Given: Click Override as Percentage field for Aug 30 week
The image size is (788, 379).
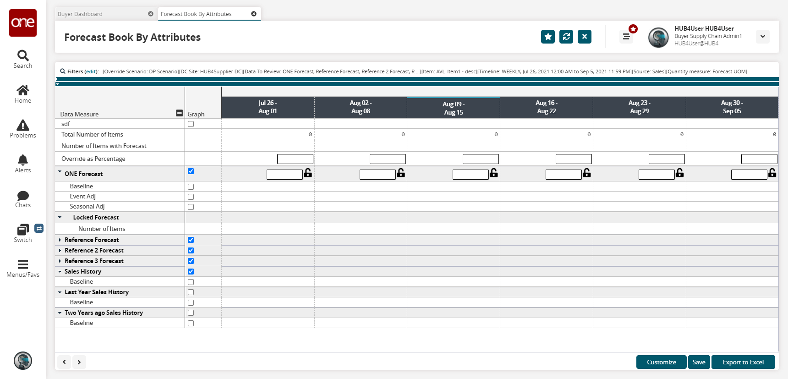Looking at the screenshot, I should tap(759, 159).
